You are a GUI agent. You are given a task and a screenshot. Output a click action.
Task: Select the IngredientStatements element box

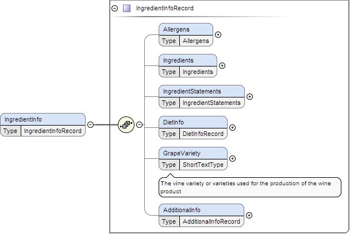click(x=201, y=91)
